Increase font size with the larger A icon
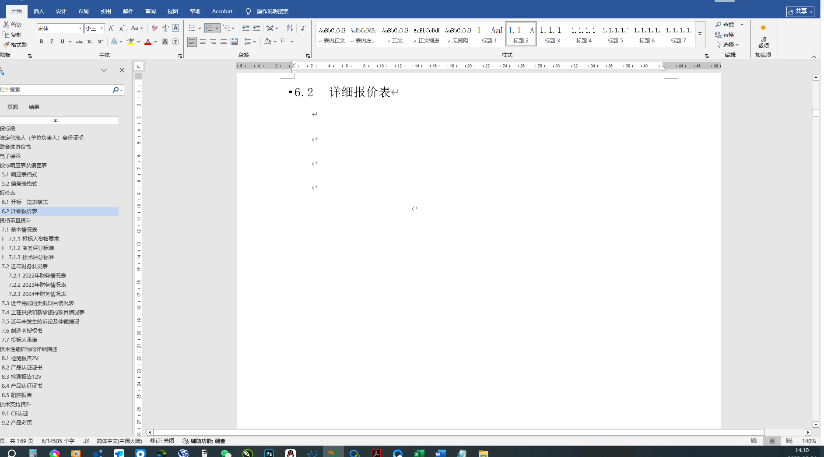The height and width of the screenshot is (457, 824). click(x=111, y=28)
